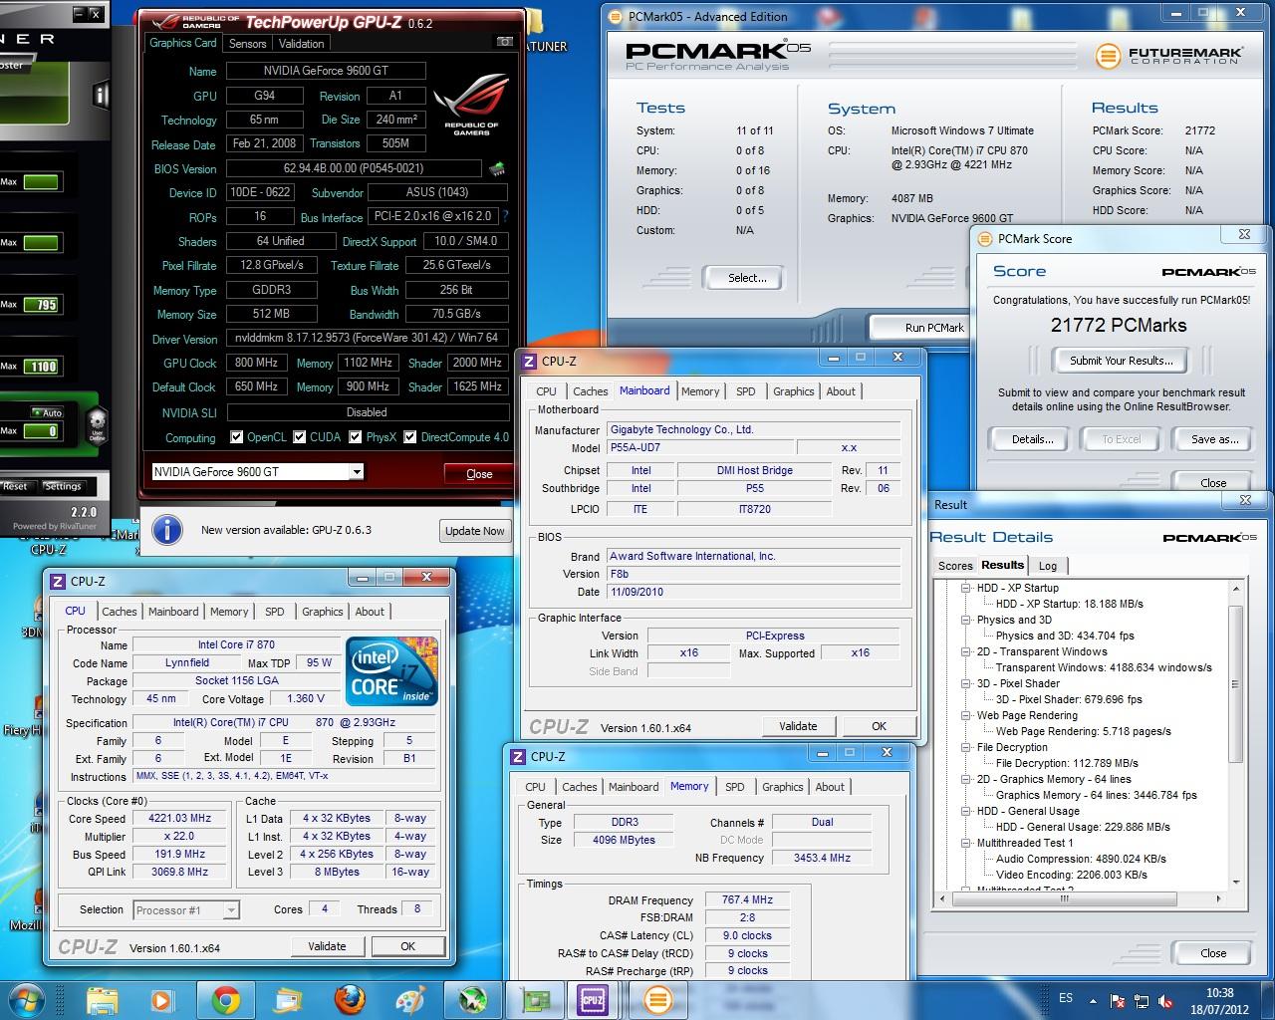Open the SPD tab in CPU-Z Mainboard window
This screenshot has height=1020, width=1275.
746,391
